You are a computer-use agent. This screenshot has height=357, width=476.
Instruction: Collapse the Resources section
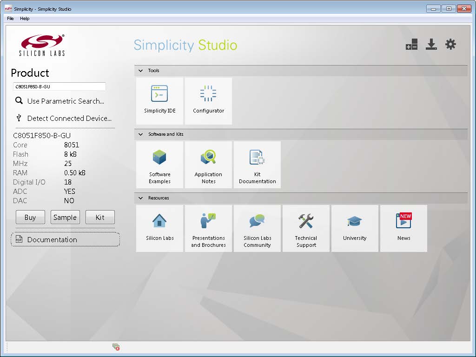(141, 198)
